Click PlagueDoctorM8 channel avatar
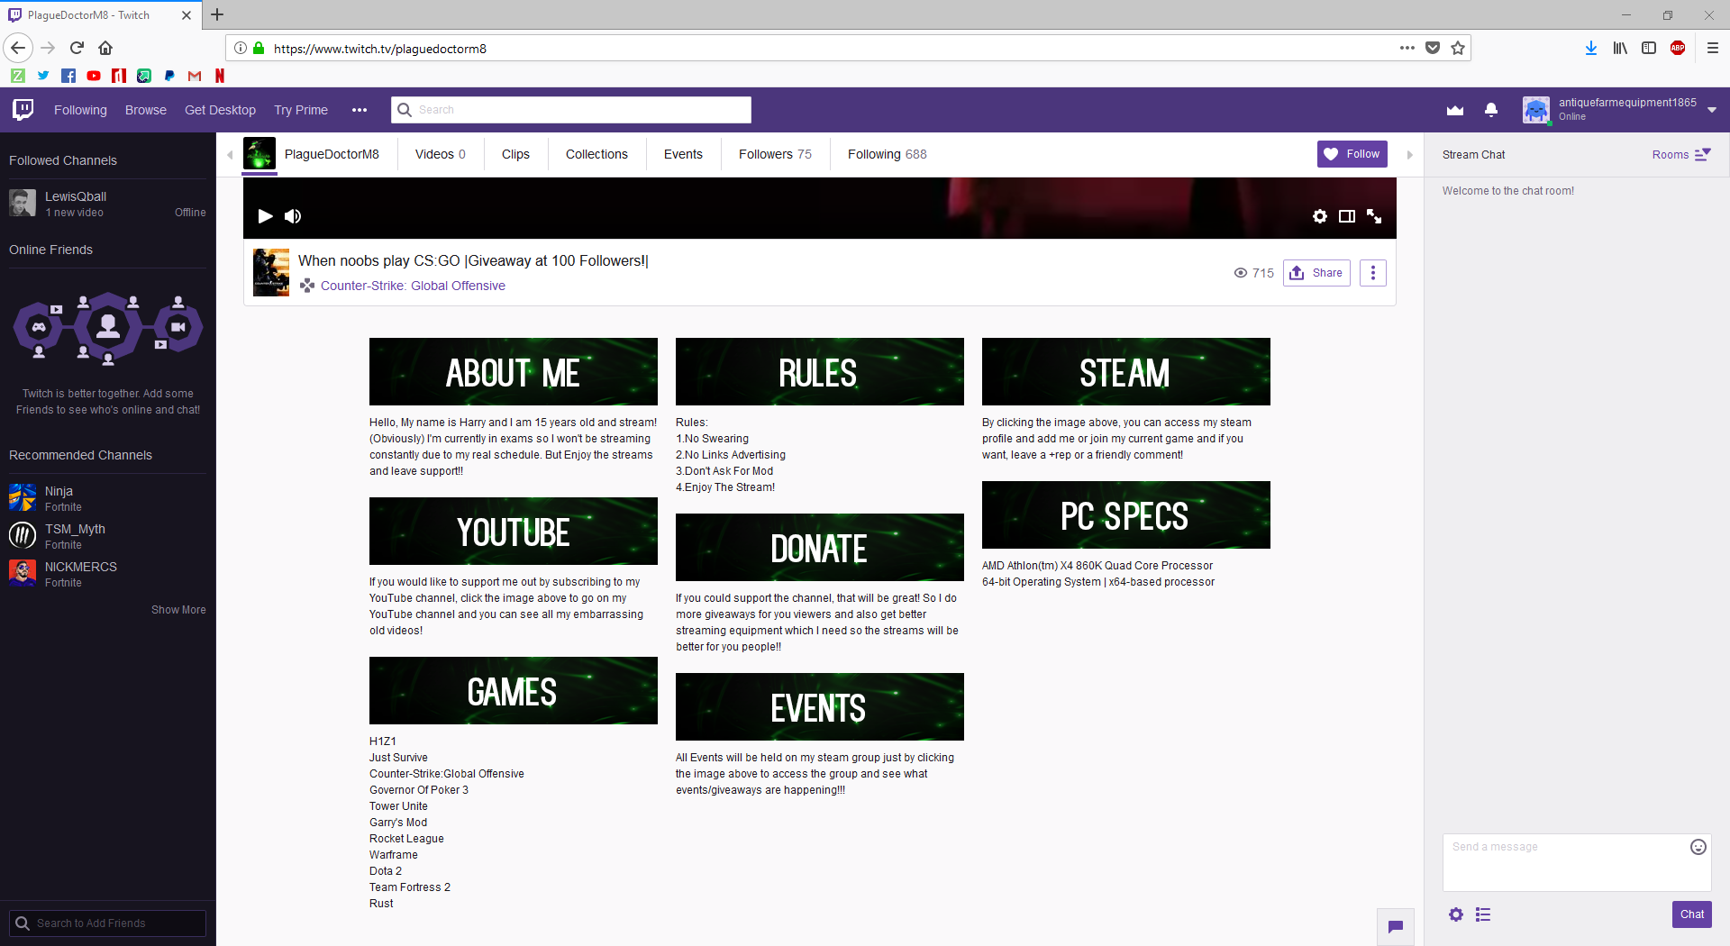This screenshot has width=1730, height=946. [259, 154]
